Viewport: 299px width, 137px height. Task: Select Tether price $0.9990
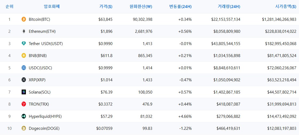tap(105, 43)
